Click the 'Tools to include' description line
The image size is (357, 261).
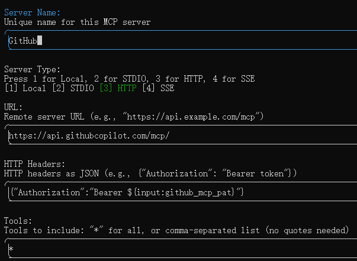tap(176, 230)
